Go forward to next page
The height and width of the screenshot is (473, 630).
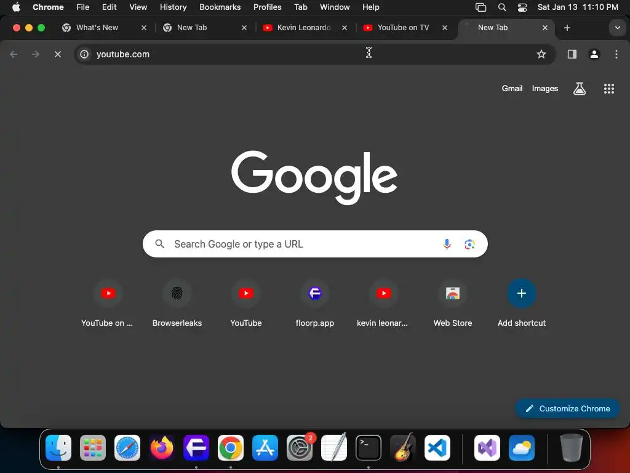coord(35,54)
